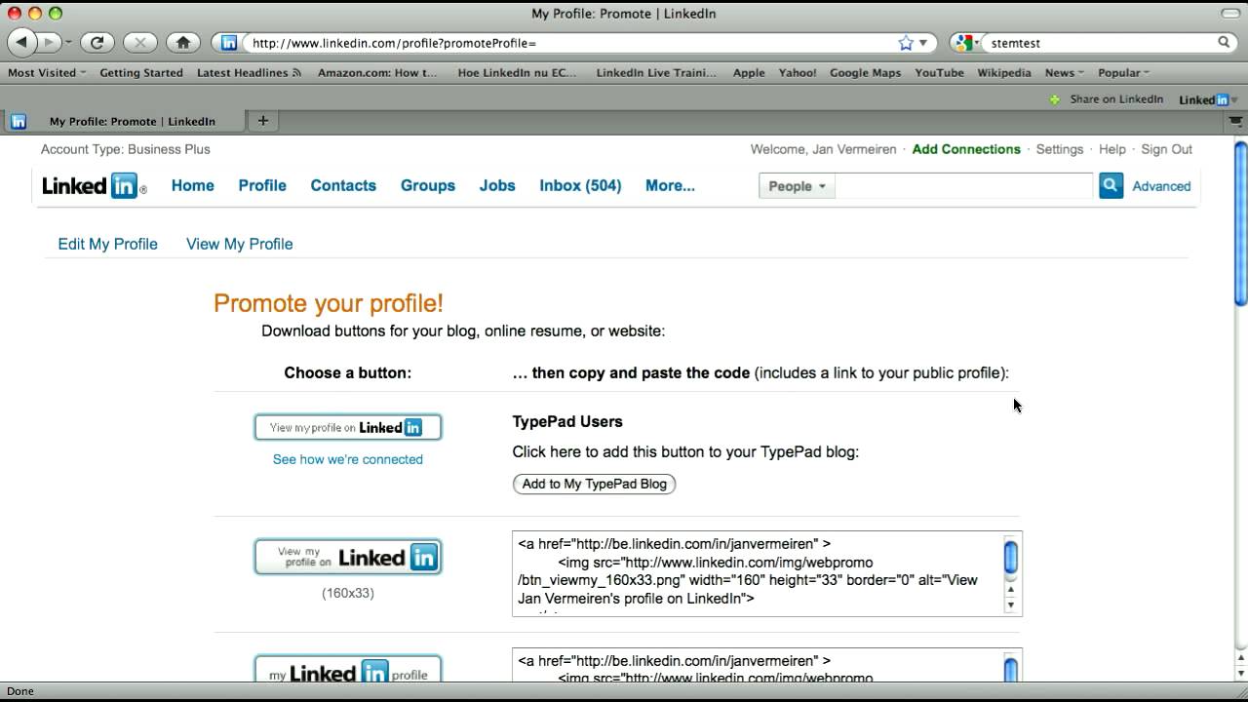Open Edit My Profile tab

click(107, 244)
